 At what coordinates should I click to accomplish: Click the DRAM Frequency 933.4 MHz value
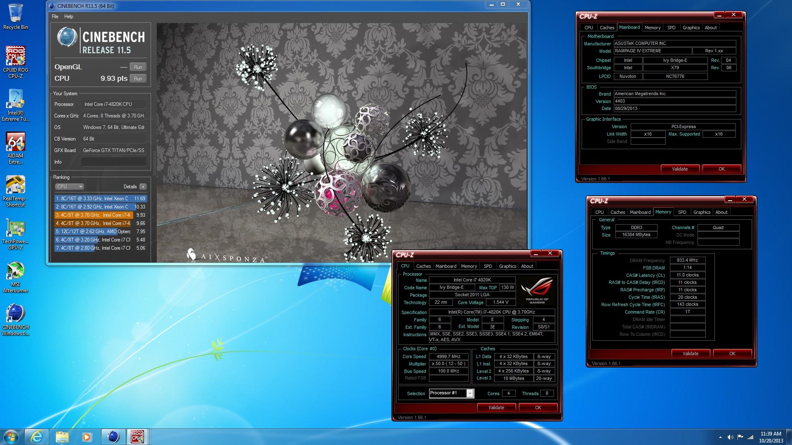tap(688, 260)
